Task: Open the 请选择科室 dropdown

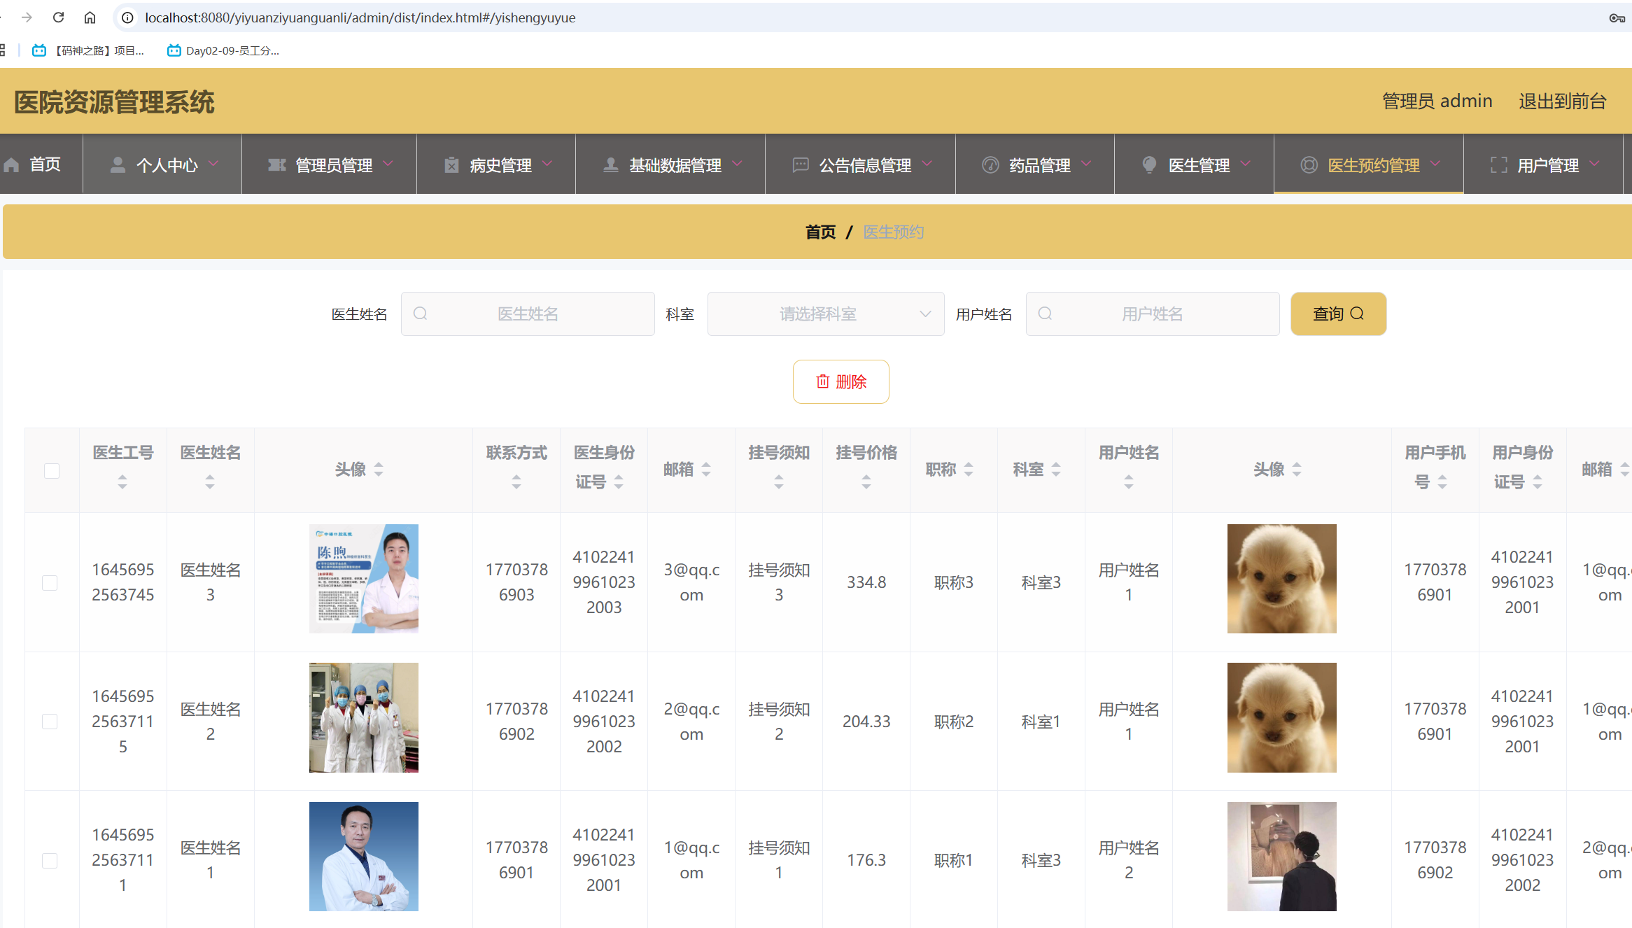Action: coord(825,314)
